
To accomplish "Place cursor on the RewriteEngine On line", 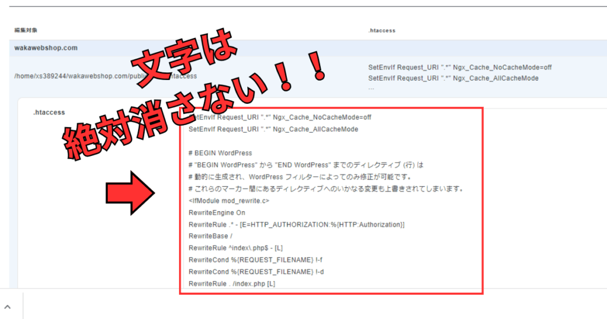I will pos(216,212).
